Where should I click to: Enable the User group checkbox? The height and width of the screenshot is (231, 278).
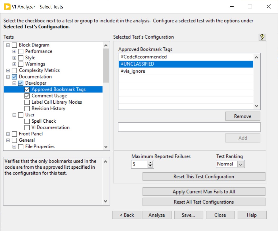21,115
